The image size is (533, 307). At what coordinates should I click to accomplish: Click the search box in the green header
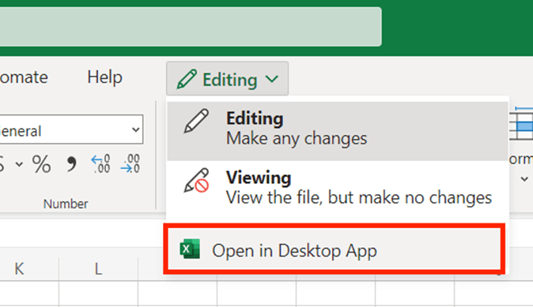[191, 27]
